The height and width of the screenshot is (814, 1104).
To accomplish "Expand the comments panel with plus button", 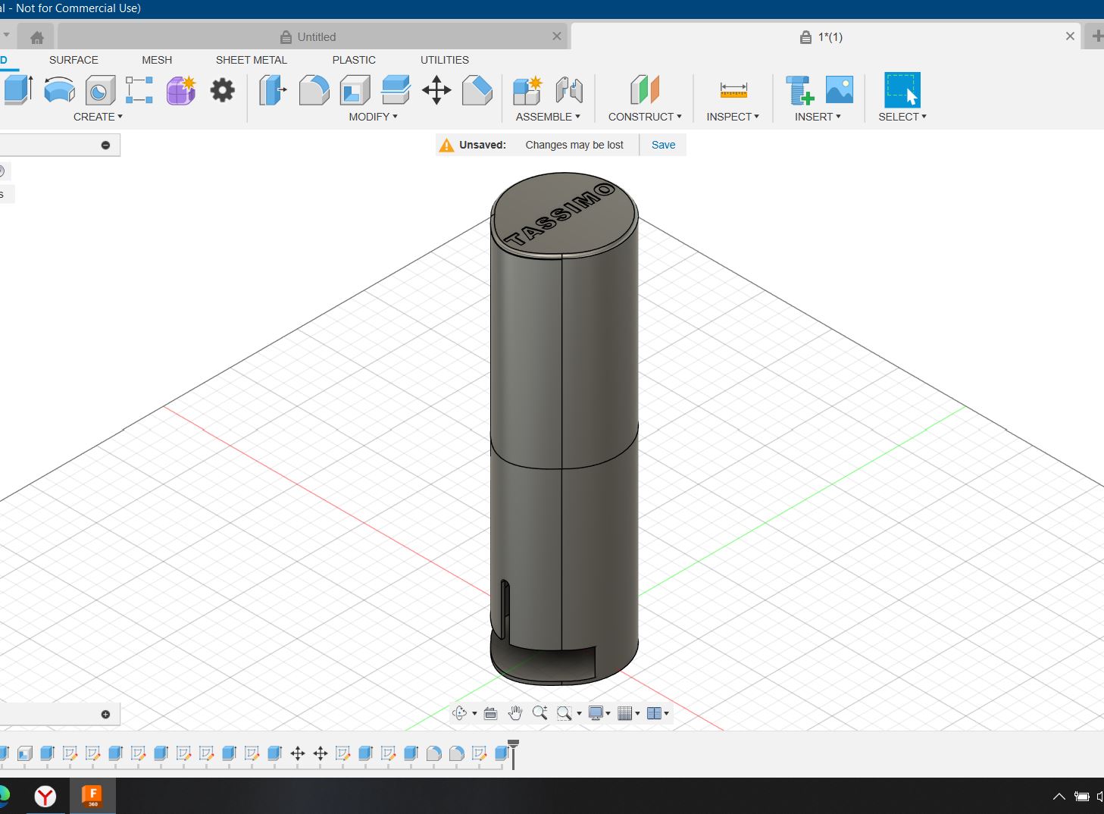I will pyautogui.click(x=105, y=715).
